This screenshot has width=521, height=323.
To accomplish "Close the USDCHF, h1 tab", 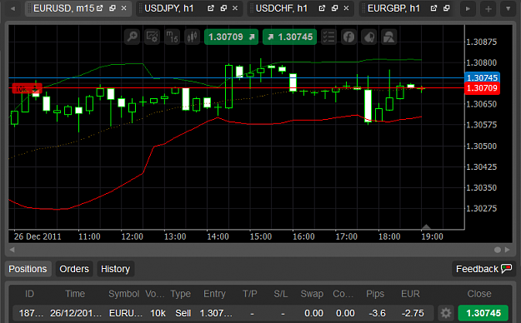I will point(346,8).
